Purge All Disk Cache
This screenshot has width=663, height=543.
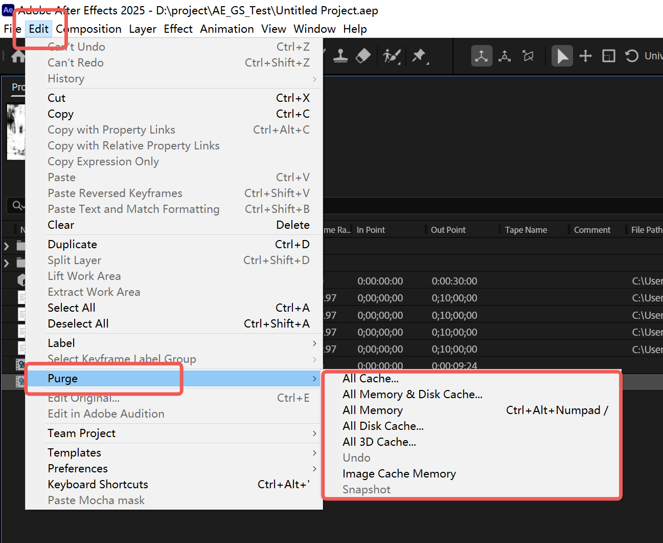coord(471,426)
